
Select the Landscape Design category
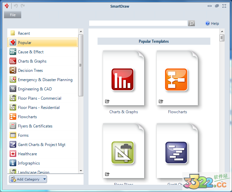[33, 172]
